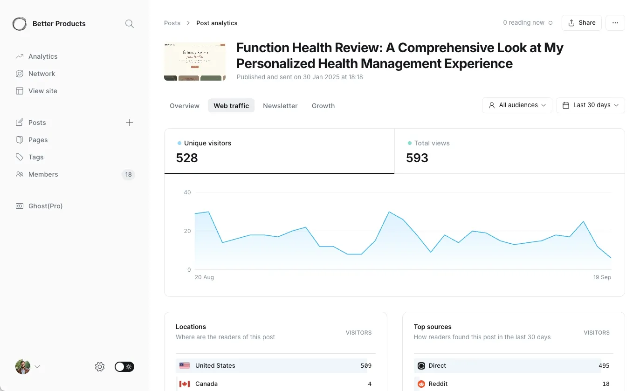The height and width of the screenshot is (391, 633).
Task: Open the Last 30 days date range
Action: (590, 105)
